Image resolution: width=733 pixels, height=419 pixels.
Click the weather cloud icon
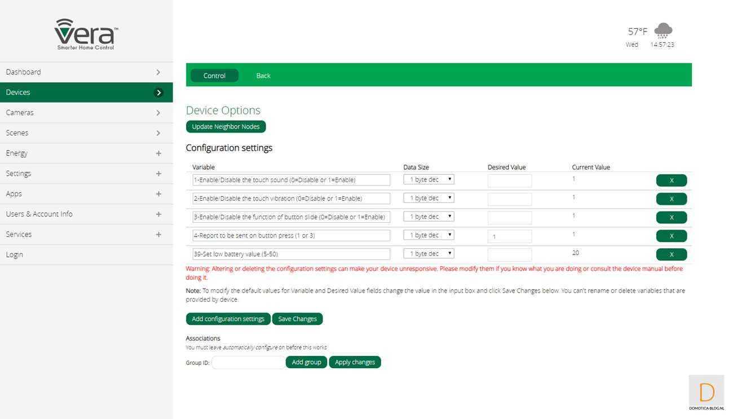[663, 30]
